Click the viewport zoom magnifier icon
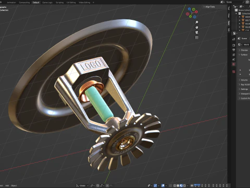 (197, 22)
